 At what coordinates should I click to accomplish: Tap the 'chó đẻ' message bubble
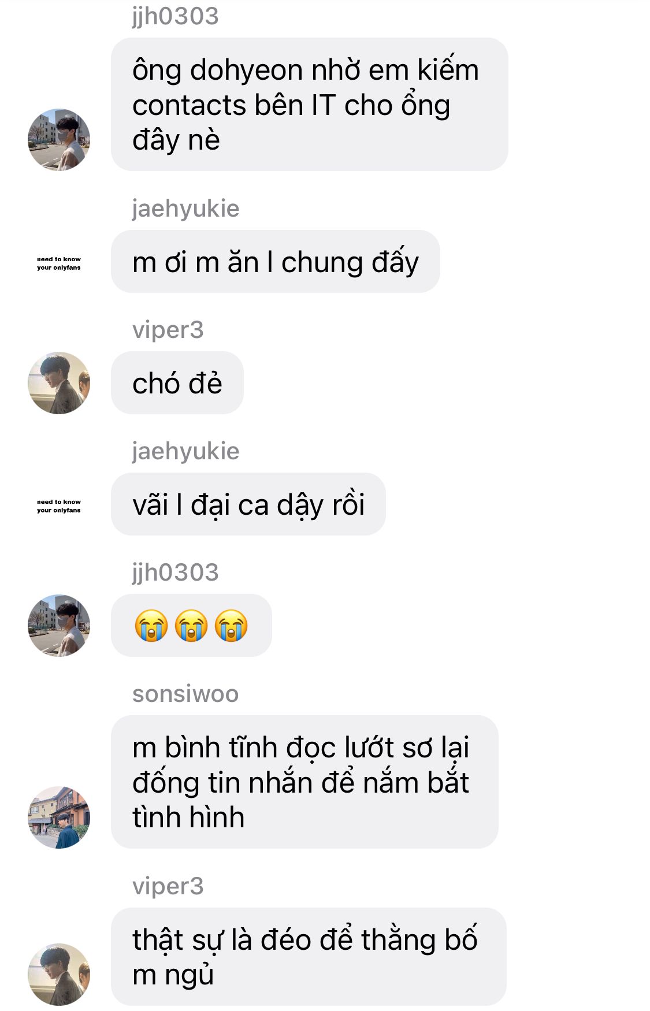(x=177, y=383)
